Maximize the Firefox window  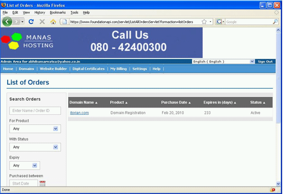coord(270,5)
